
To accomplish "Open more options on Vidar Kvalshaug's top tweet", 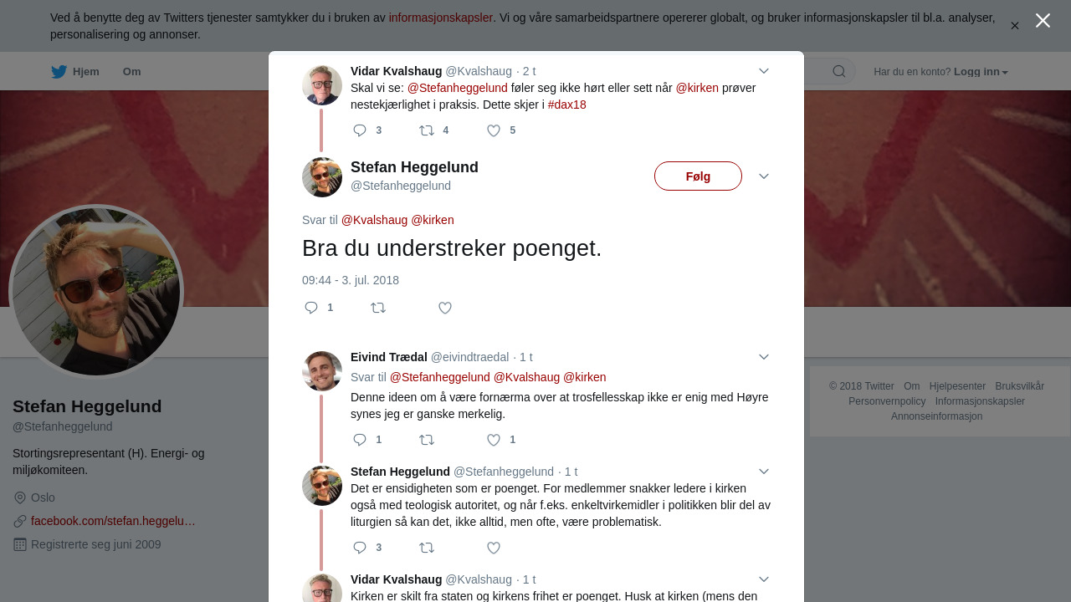I will click(x=763, y=71).
